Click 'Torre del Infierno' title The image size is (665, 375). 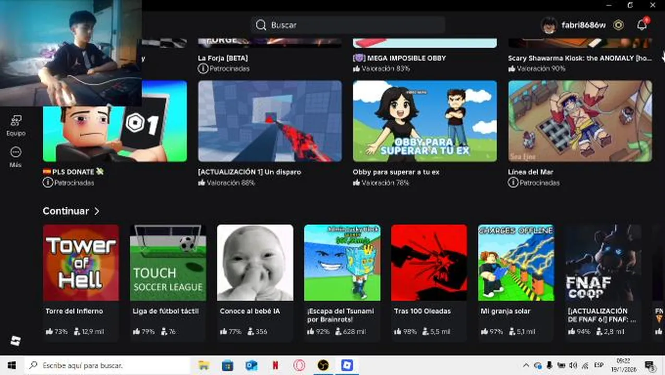tap(74, 311)
